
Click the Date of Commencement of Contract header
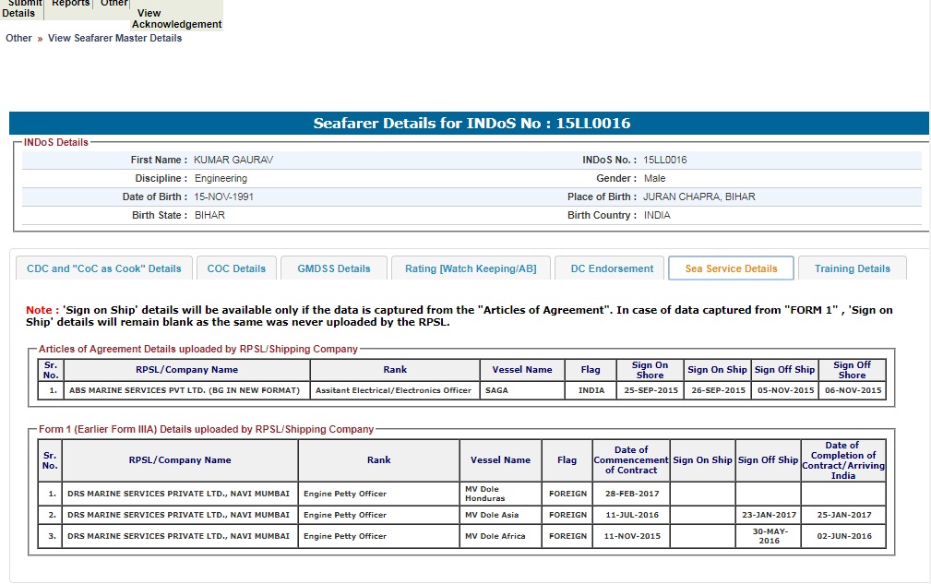click(631, 459)
